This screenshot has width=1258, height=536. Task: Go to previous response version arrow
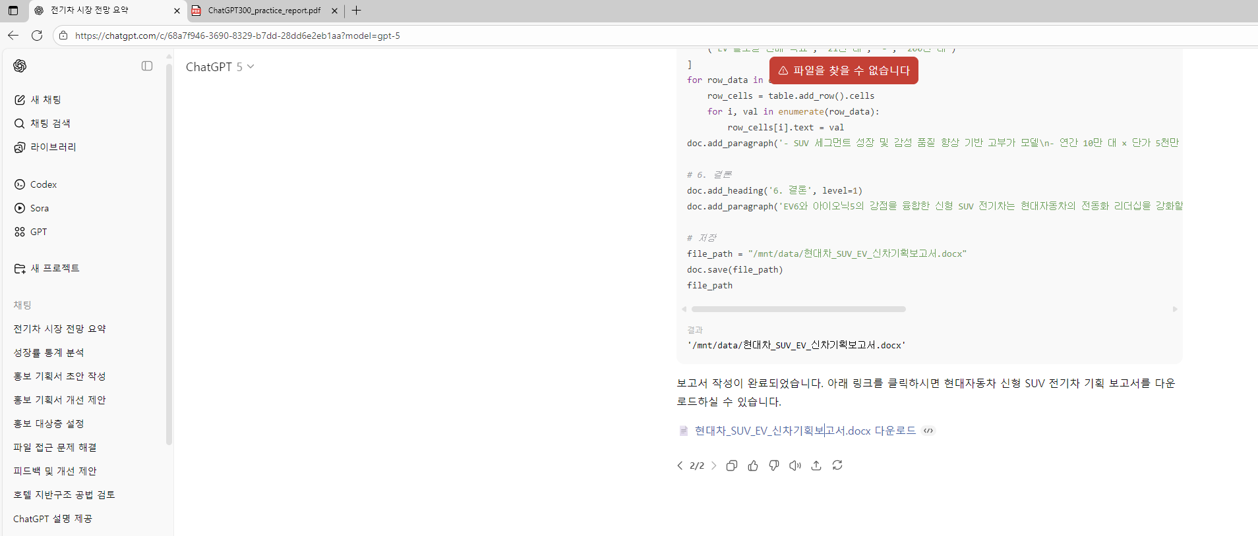tap(680, 466)
